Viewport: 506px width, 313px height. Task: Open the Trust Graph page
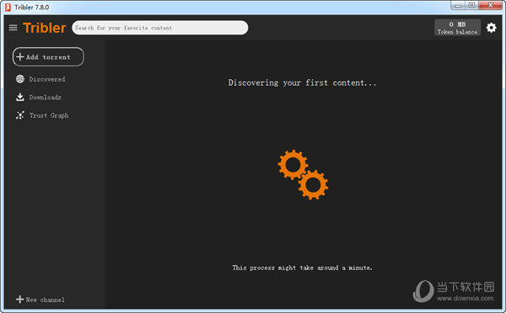[x=49, y=115]
